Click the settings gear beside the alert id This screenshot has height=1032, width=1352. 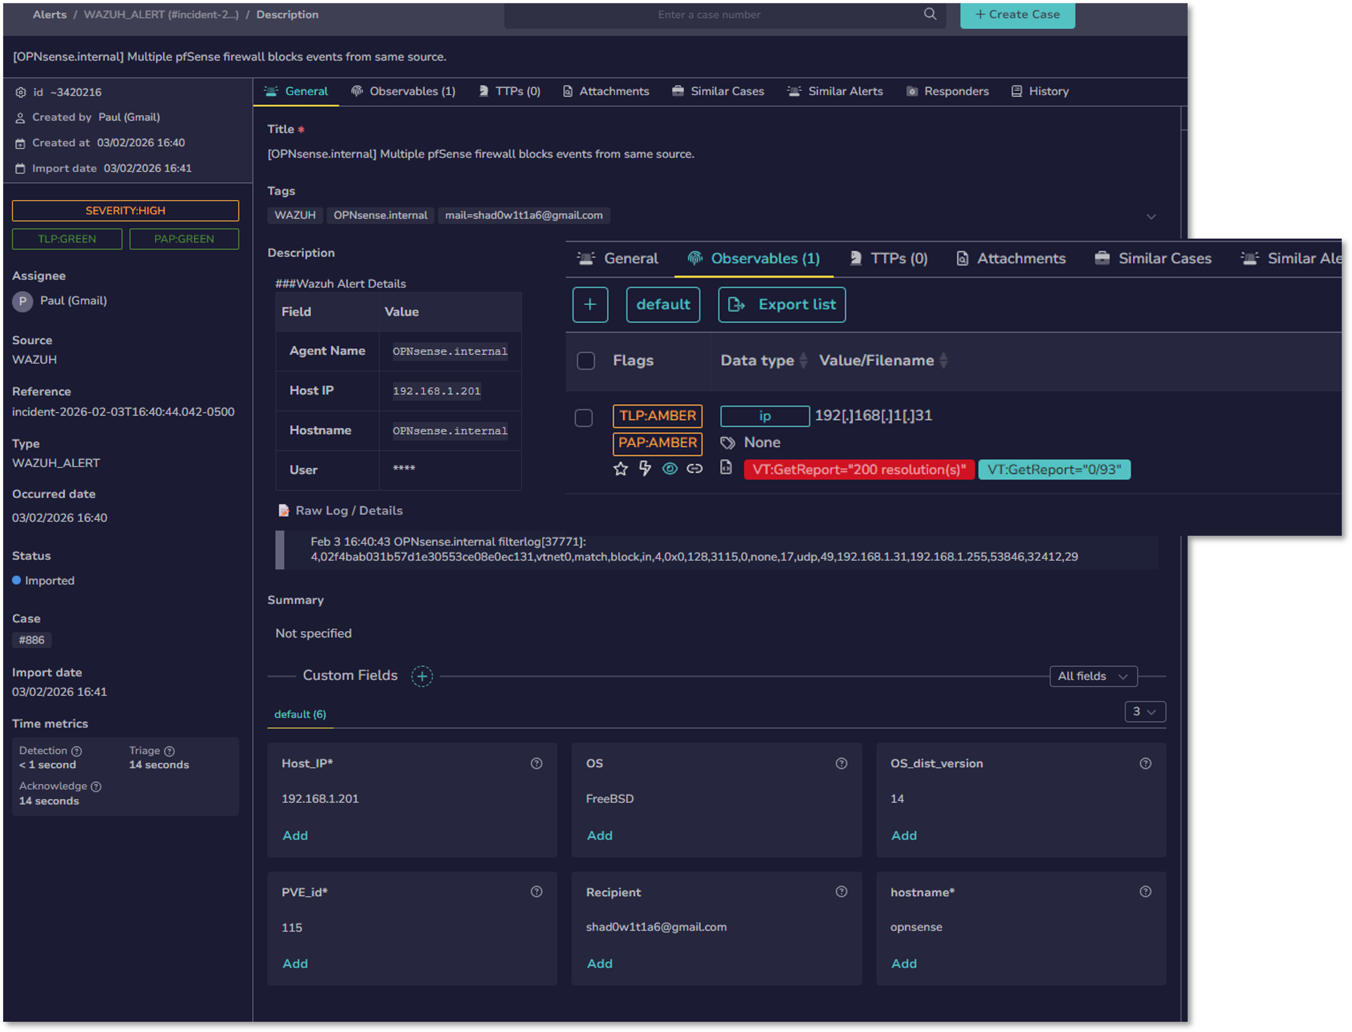click(20, 92)
